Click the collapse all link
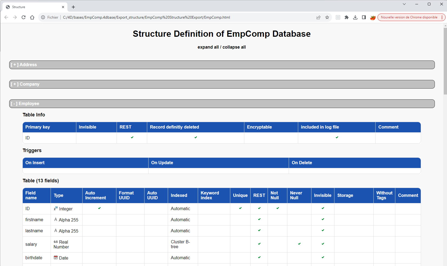 234,47
